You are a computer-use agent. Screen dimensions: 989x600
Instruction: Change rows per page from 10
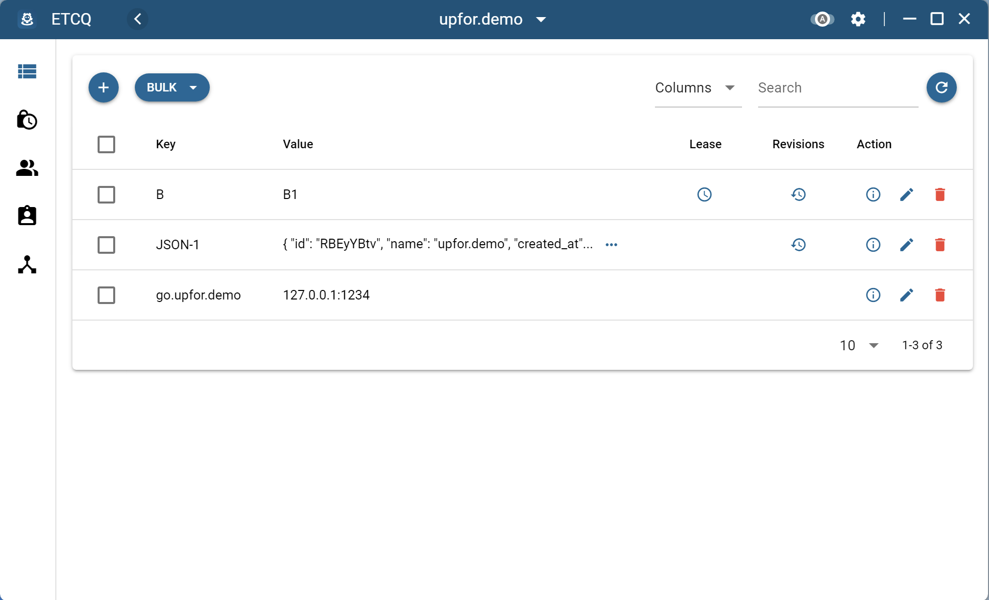pos(859,345)
